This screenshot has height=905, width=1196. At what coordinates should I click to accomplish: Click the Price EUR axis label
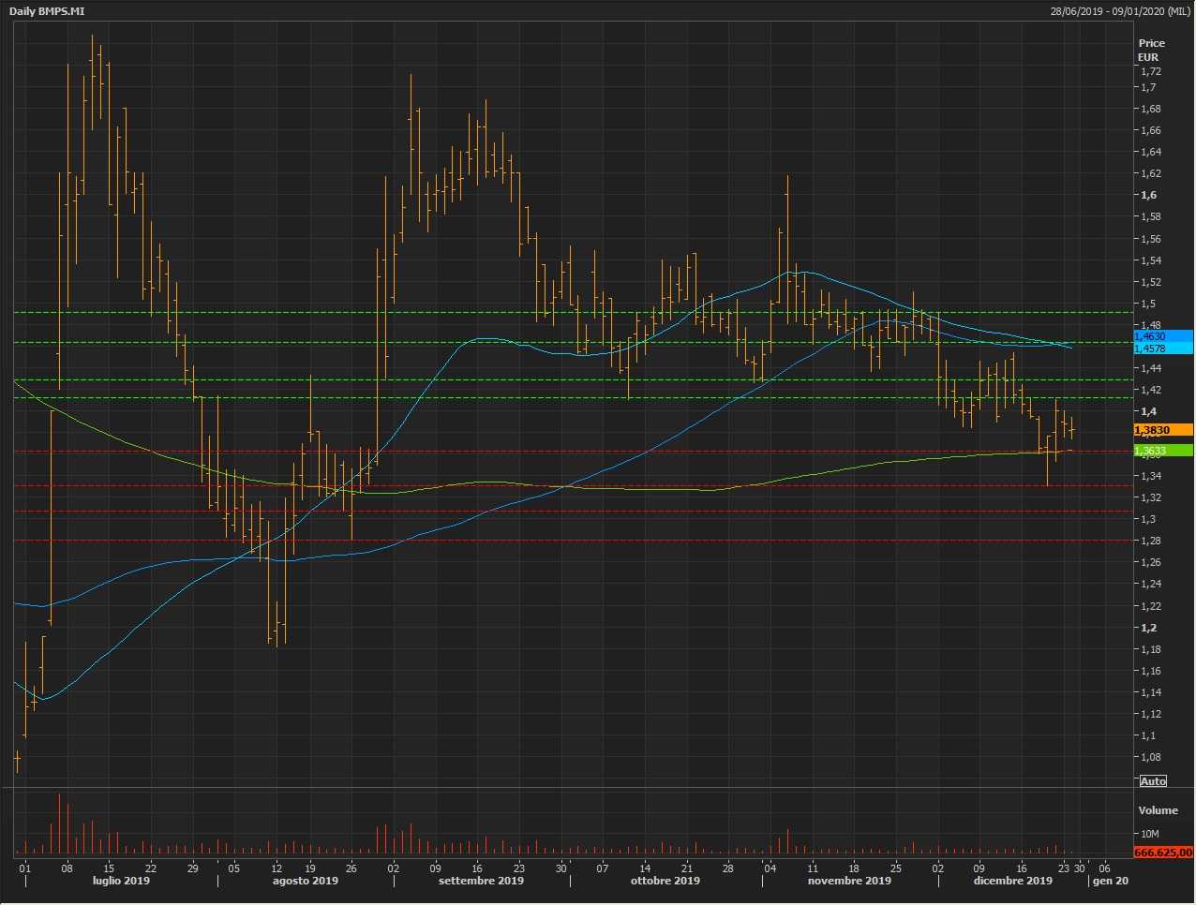click(x=1151, y=50)
